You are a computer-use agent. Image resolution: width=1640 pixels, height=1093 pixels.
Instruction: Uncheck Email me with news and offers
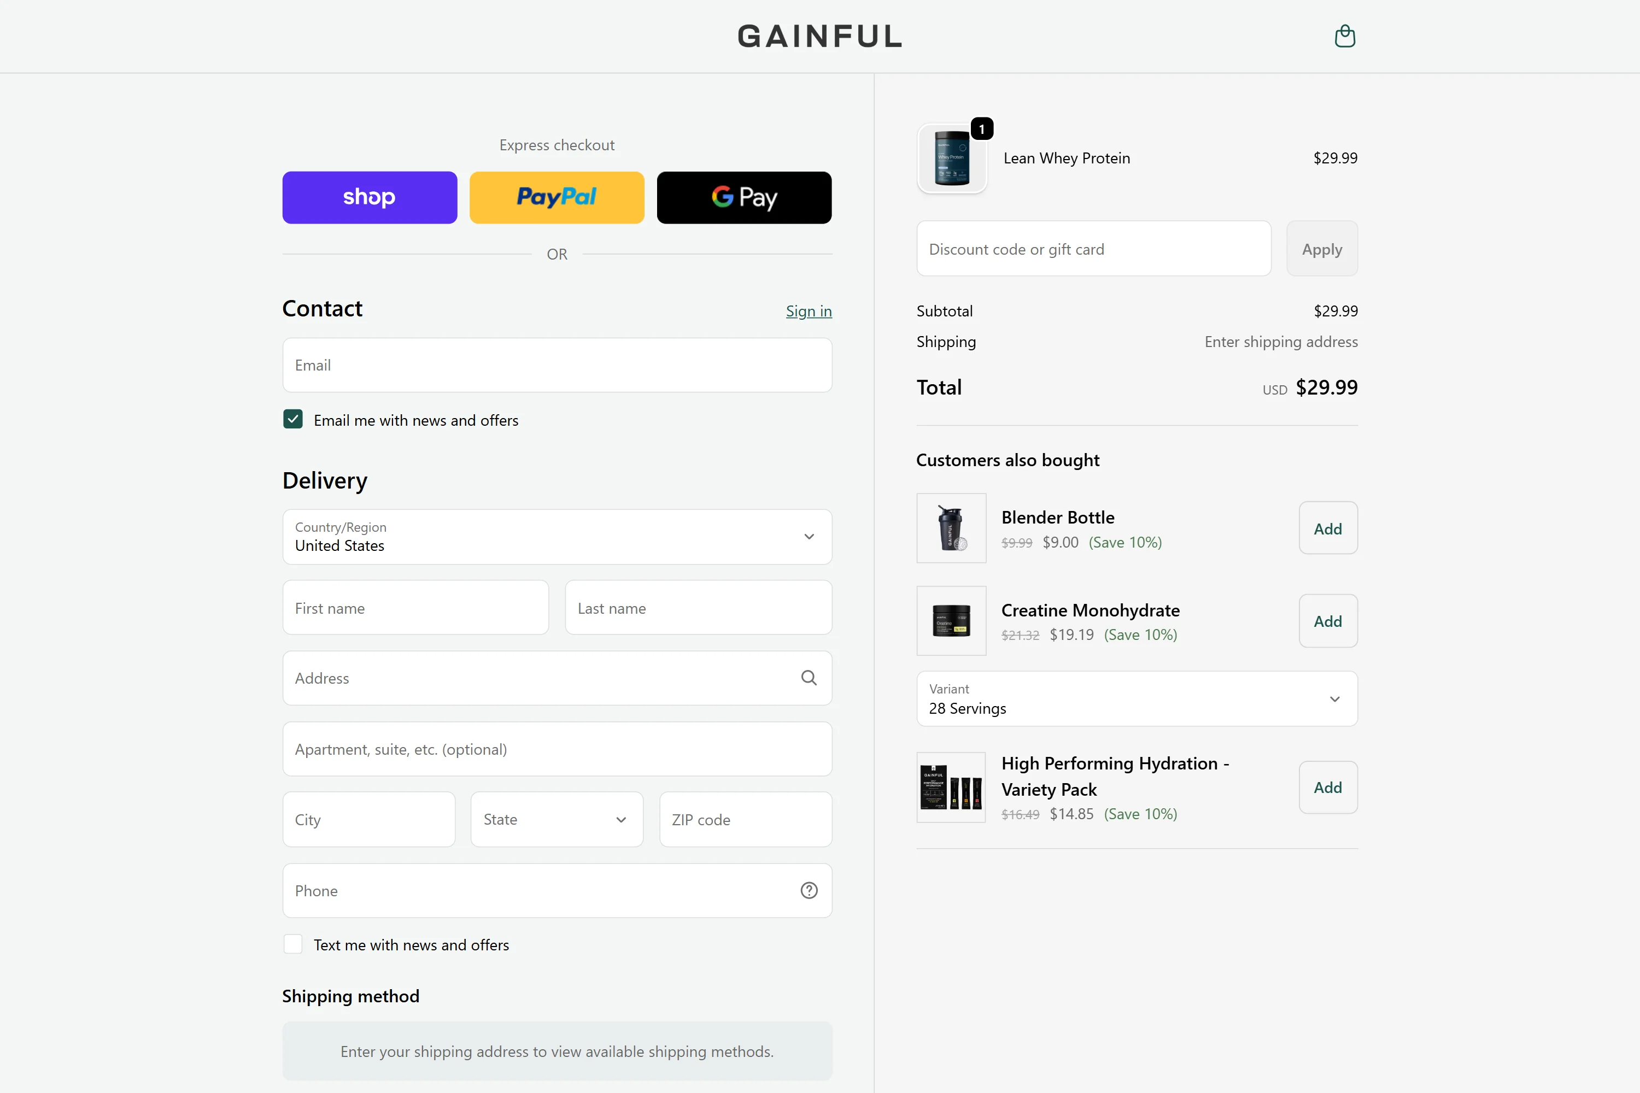click(x=293, y=420)
